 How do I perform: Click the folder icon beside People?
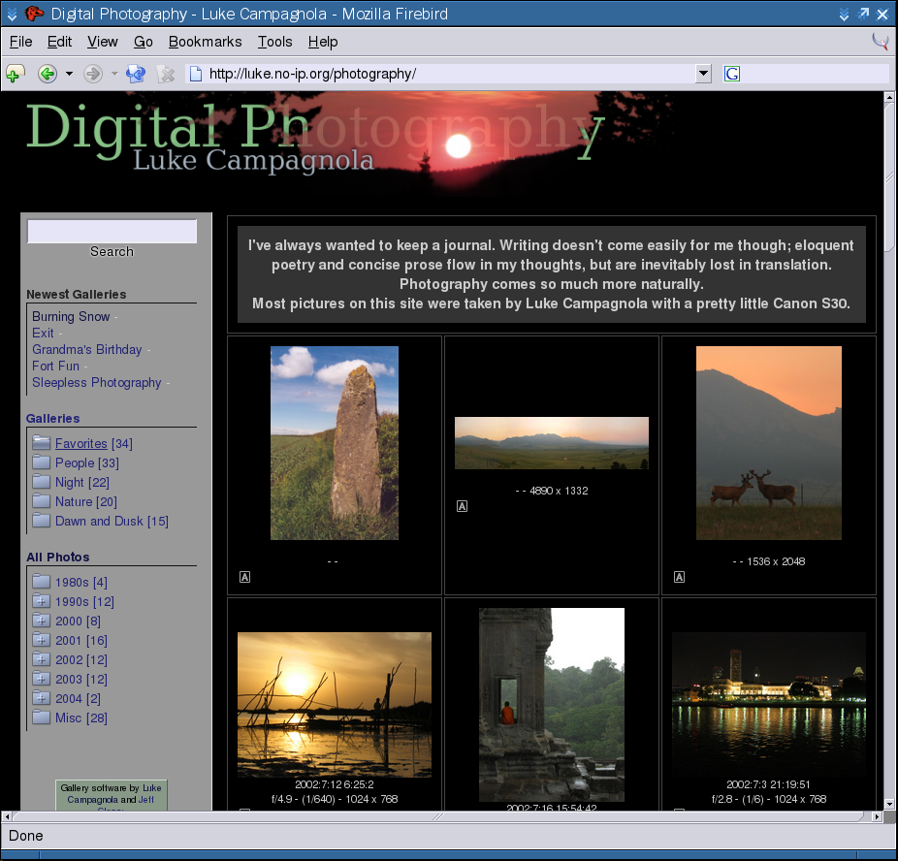(x=42, y=462)
